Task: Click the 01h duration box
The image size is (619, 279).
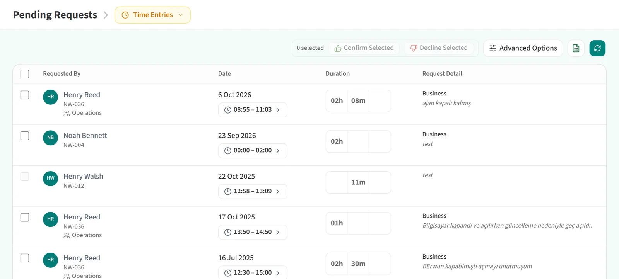Action: click(358, 223)
